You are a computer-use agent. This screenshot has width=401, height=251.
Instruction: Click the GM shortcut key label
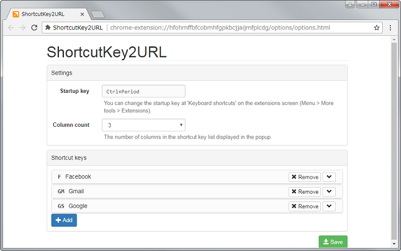point(61,191)
